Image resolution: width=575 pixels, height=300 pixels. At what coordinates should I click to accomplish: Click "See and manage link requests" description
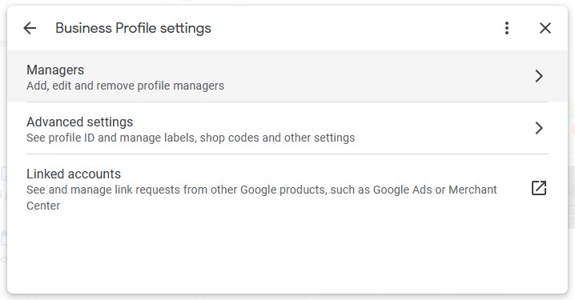pyautogui.click(x=261, y=198)
